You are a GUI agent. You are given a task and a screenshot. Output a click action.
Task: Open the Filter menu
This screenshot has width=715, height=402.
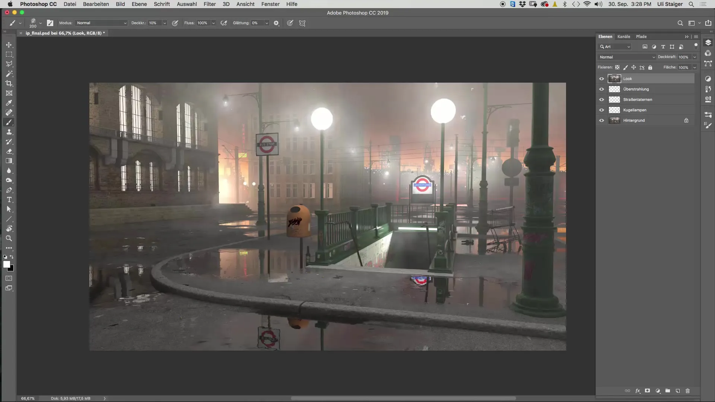210,4
